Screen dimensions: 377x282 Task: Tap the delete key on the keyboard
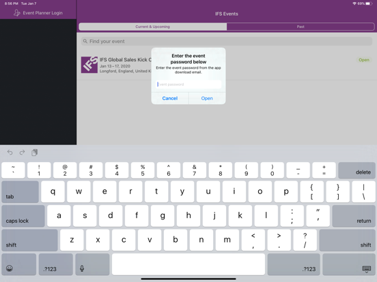pyautogui.click(x=357, y=170)
